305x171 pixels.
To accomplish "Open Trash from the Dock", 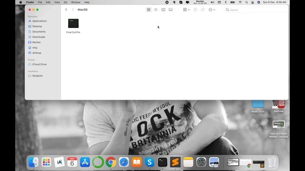I will pos(272,162).
